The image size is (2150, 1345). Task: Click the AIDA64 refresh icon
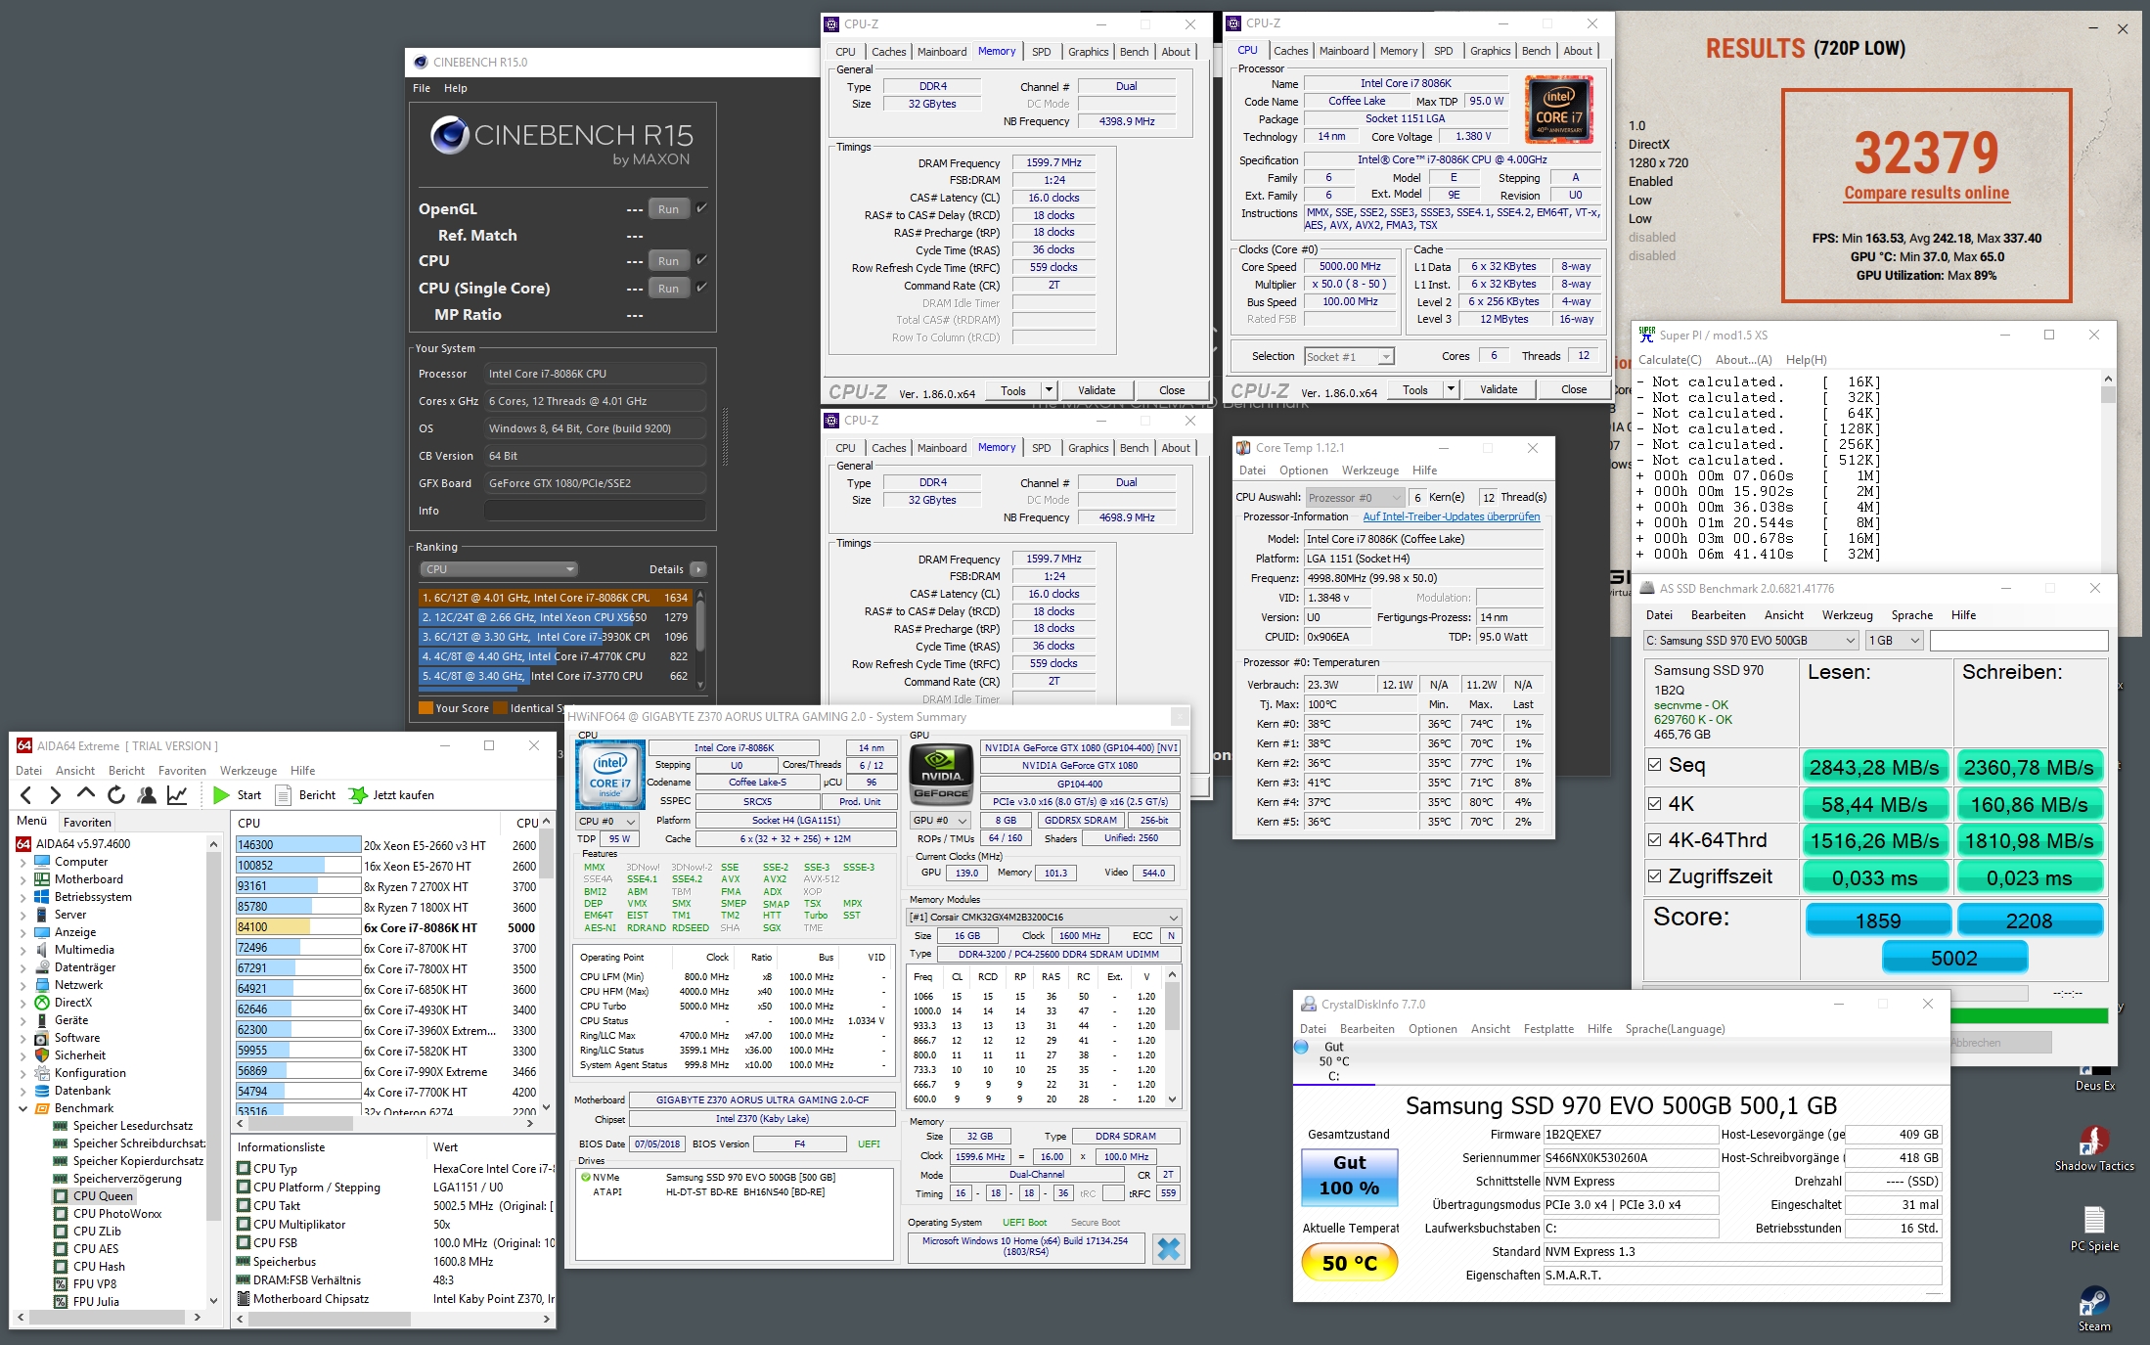(116, 795)
